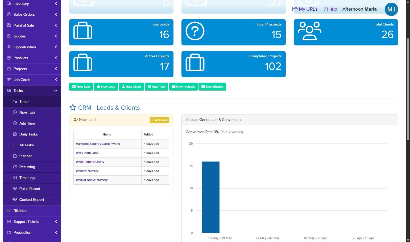Click the Contact Report people icon

click(x=15, y=199)
